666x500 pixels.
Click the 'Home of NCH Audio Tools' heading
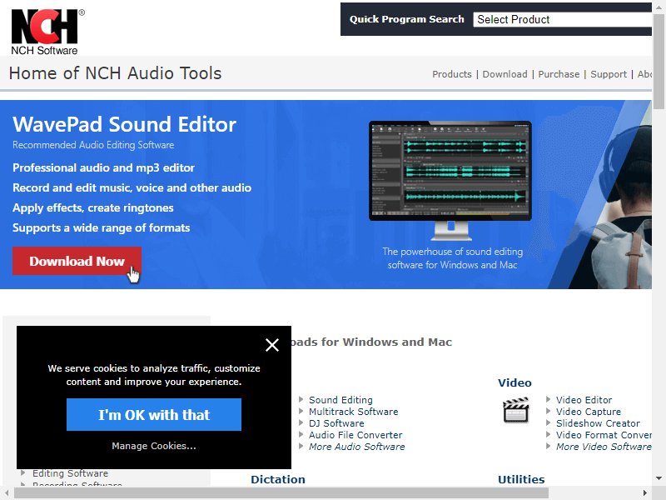[x=115, y=73]
